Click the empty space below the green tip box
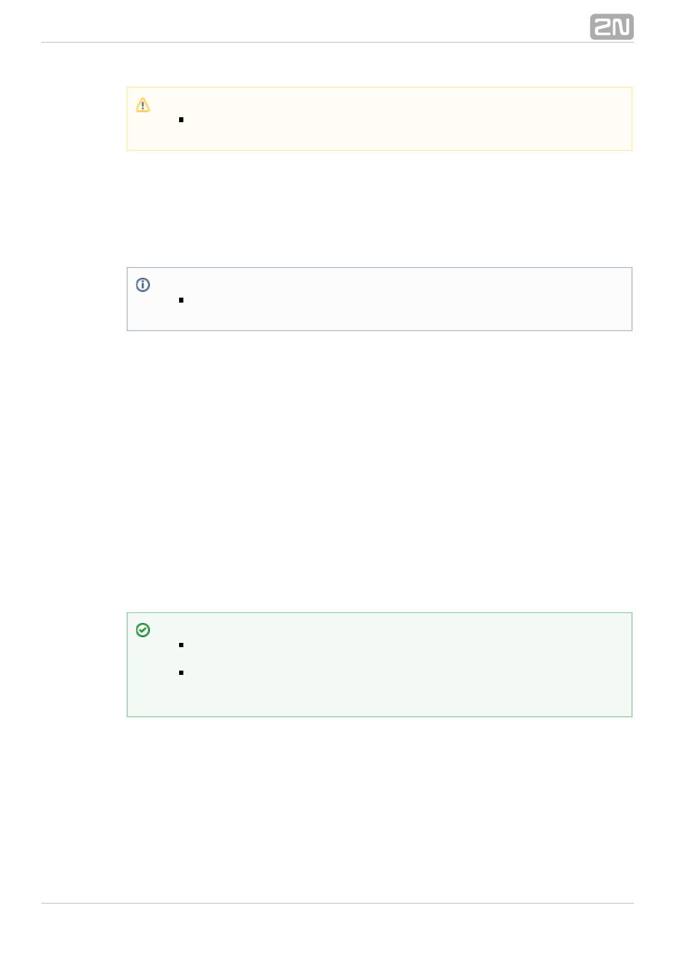The width and height of the screenshot is (678, 959). click(x=380, y=810)
